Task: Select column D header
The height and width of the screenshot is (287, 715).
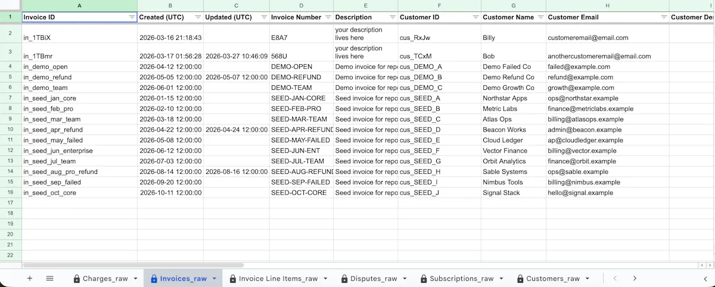Action: pyautogui.click(x=301, y=5)
